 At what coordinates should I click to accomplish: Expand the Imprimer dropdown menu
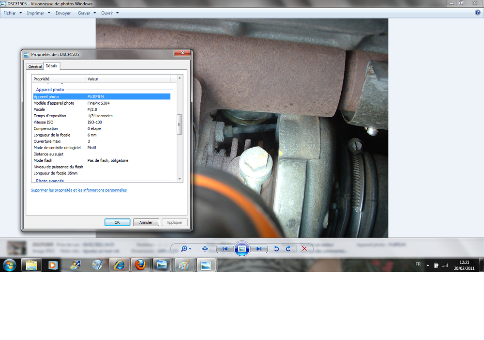pyautogui.click(x=38, y=13)
